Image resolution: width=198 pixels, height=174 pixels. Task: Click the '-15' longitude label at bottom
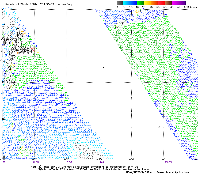pyautogui.click(x=100, y=159)
